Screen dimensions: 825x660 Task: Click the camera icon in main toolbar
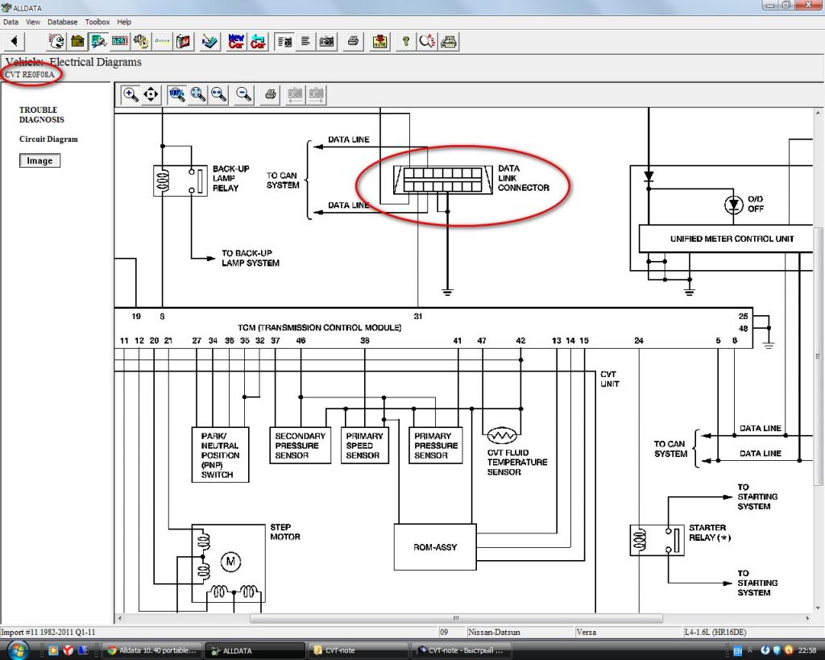[327, 41]
